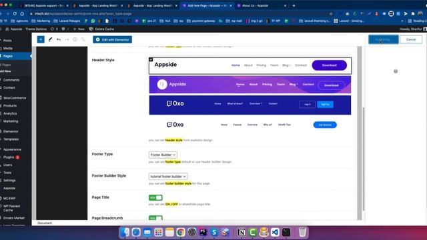Open PhpStorm from the Dock
427x240 pixels.
coord(203,233)
